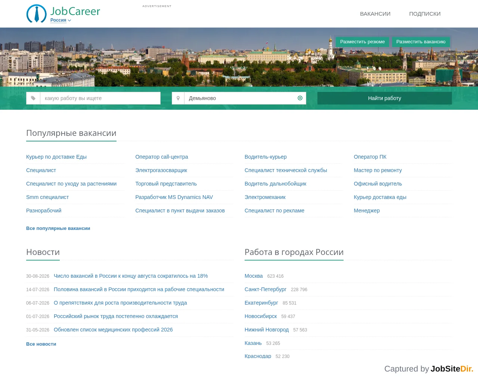This screenshot has height=380, width=478.
Task: Focus the job keyword search field
Action: click(100, 98)
